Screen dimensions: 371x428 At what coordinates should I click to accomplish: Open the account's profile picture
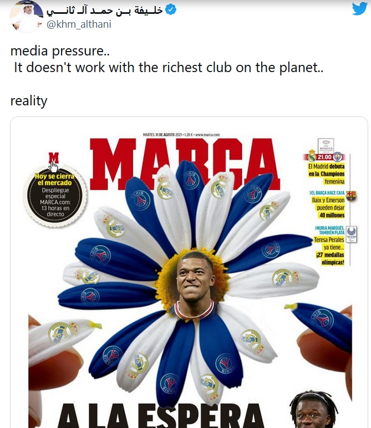(x=27, y=17)
